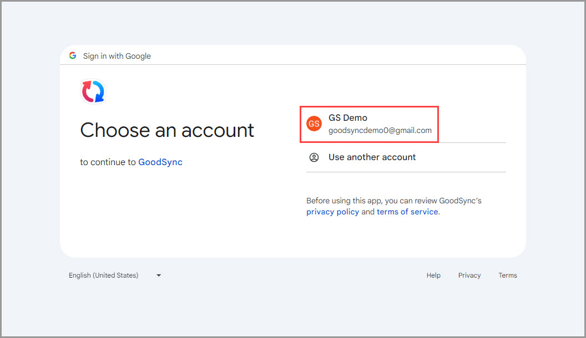Click the person icon beside Use another account
The height and width of the screenshot is (338, 586).
click(314, 157)
